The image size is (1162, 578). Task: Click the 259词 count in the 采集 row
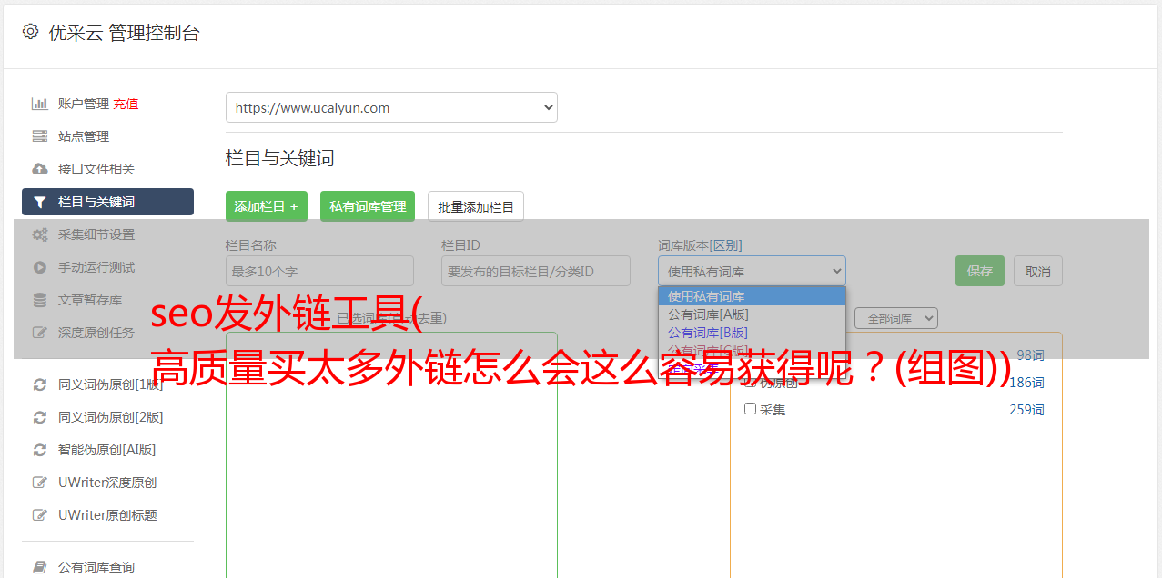pyautogui.click(x=1026, y=409)
